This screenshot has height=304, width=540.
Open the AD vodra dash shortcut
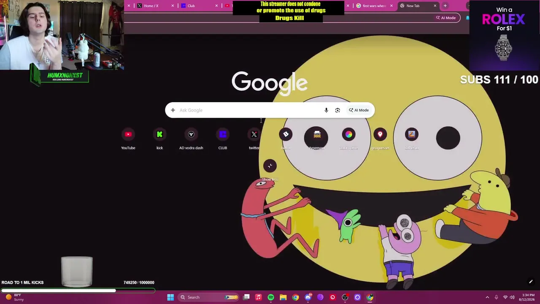point(191,139)
